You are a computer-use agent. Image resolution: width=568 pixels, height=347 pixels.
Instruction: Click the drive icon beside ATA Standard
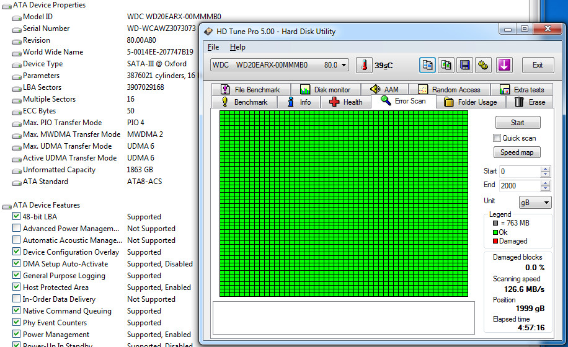16,183
